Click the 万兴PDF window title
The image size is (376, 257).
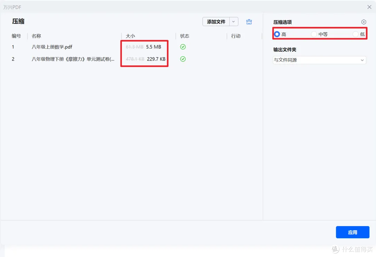pos(12,7)
